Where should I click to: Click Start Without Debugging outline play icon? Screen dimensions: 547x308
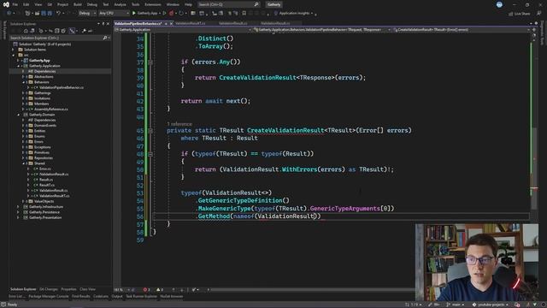click(164, 14)
